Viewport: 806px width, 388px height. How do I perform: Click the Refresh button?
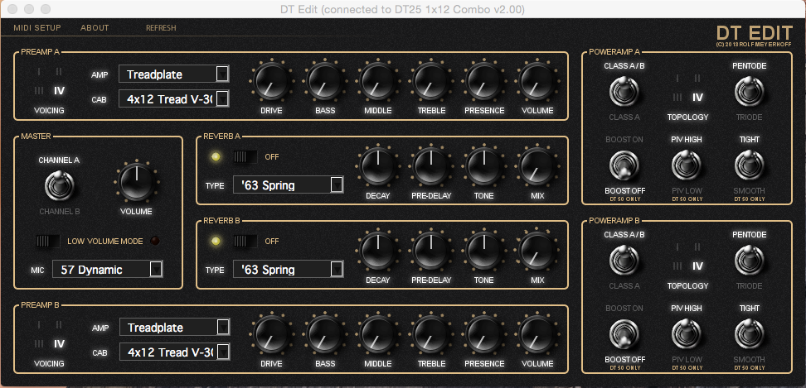[161, 28]
